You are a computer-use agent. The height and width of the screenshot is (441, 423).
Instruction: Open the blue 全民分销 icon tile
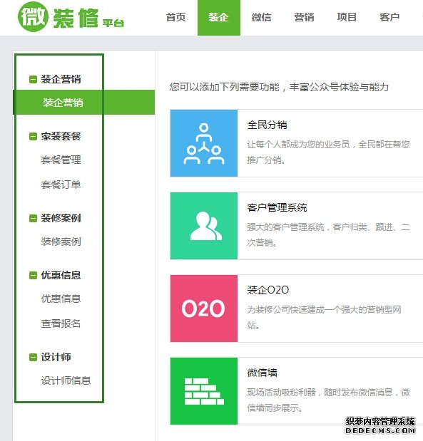[x=204, y=143]
